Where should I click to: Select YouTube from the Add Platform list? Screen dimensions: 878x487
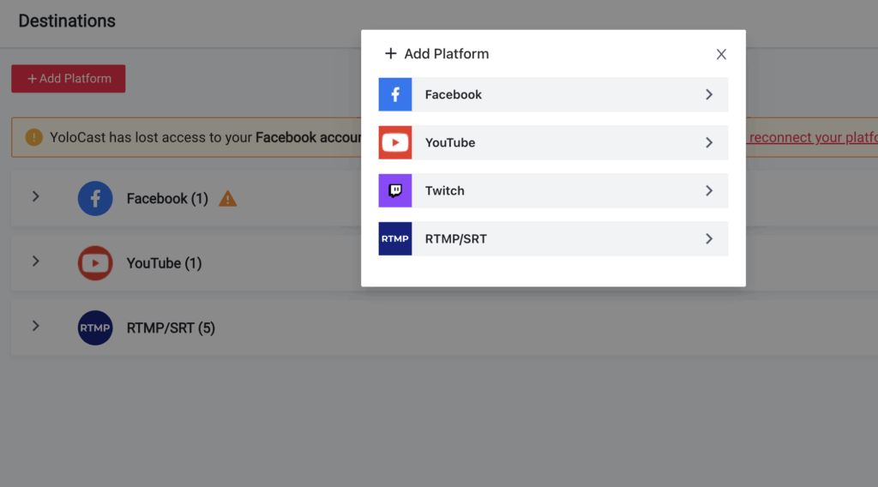pyautogui.click(x=450, y=142)
